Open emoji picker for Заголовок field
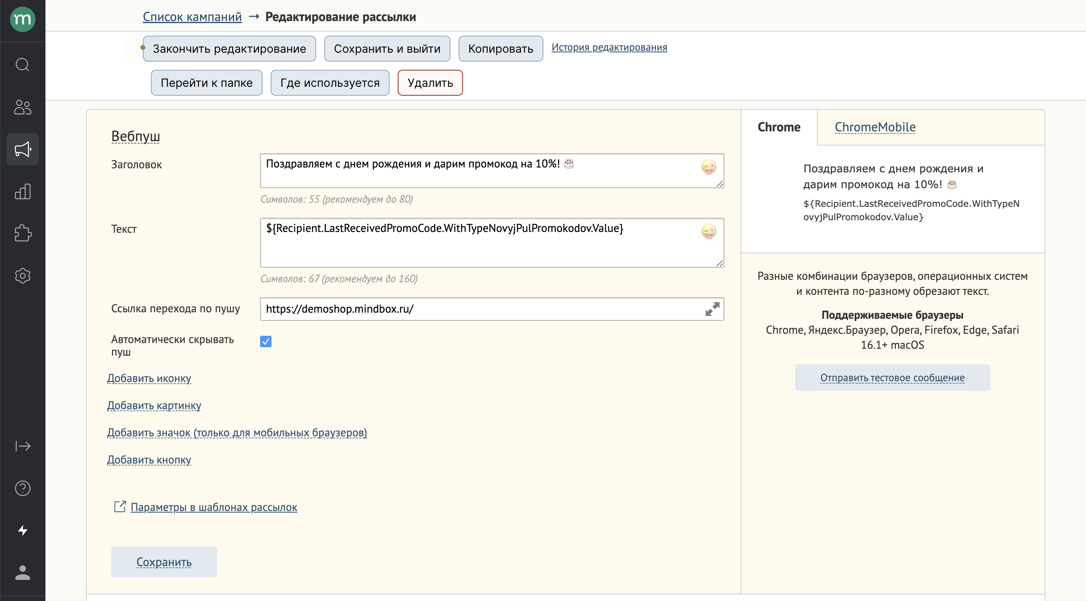Screen dimensions: 1086x601 pyautogui.click(x=709, y=167)
